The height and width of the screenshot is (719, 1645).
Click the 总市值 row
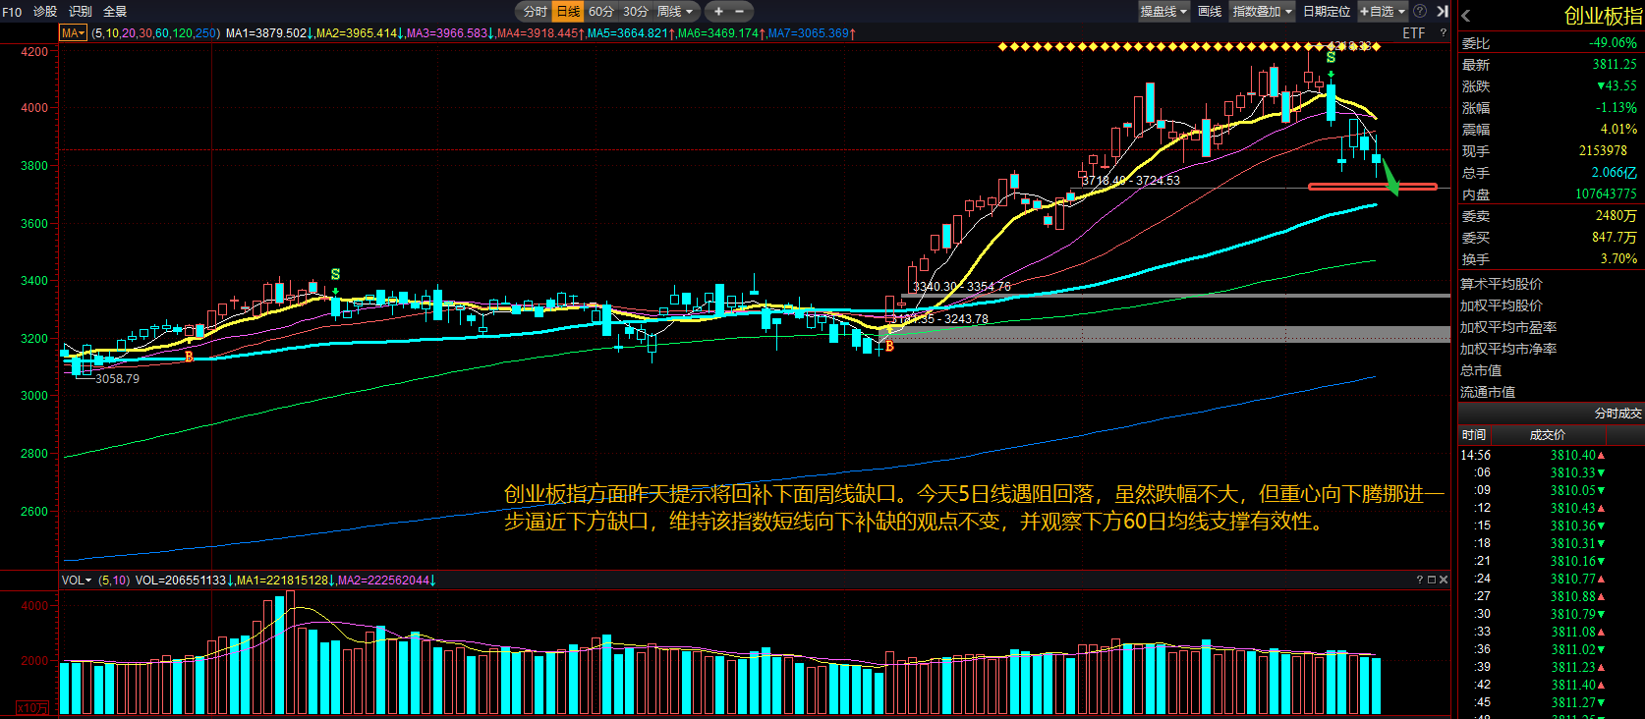pos(1550,370)
